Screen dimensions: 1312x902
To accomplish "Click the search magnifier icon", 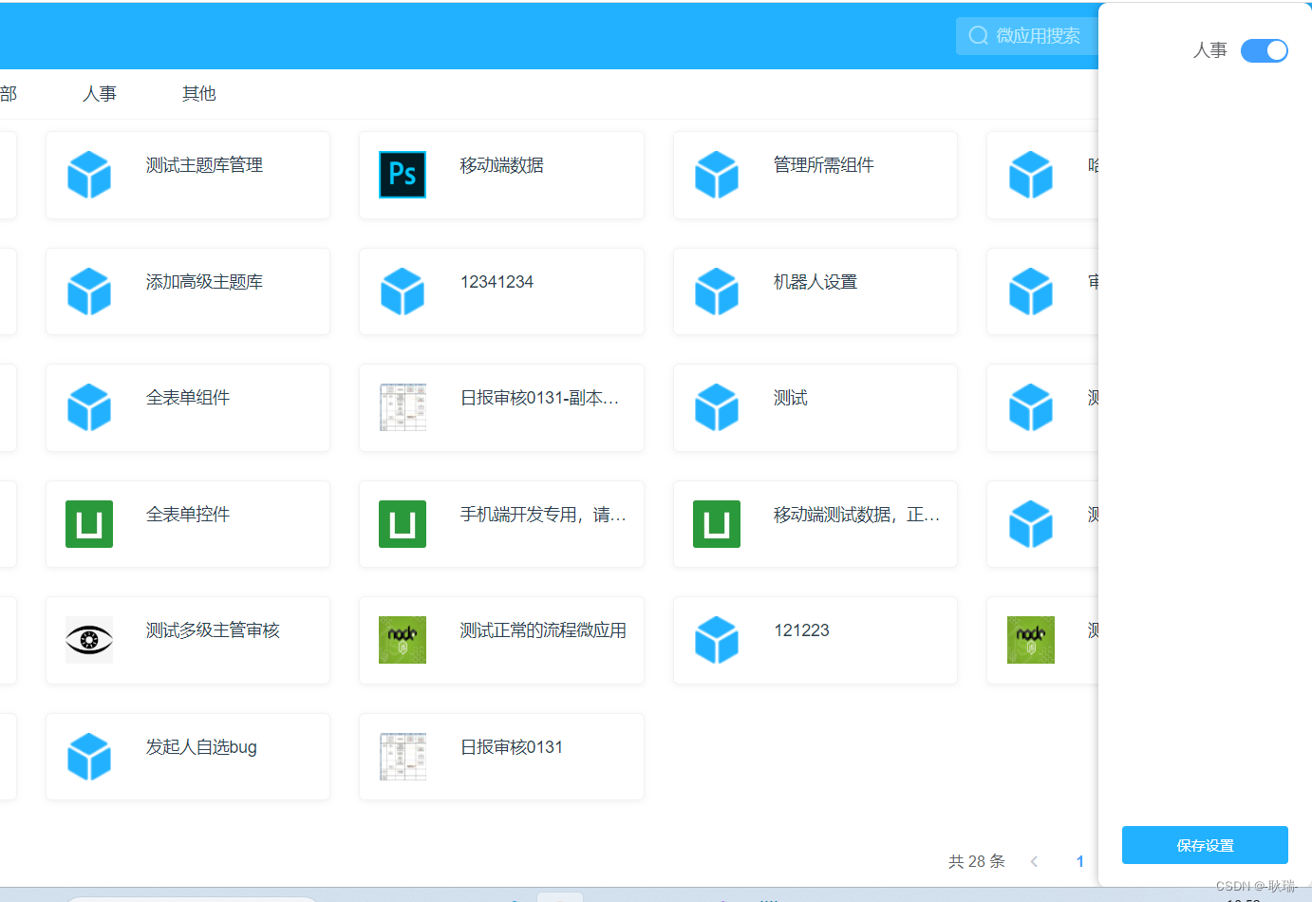I will [978, 36].
